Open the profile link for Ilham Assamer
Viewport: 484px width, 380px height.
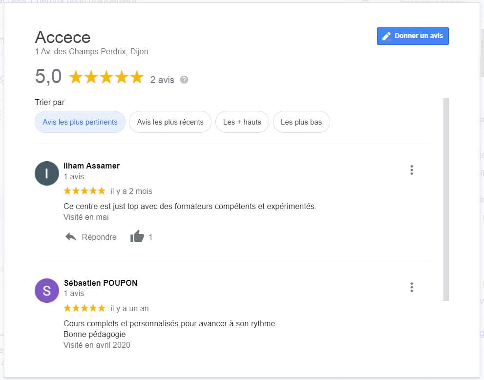pos(91,166)
